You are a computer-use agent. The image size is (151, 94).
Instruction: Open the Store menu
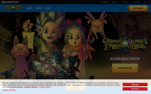(x=125, y=2)
